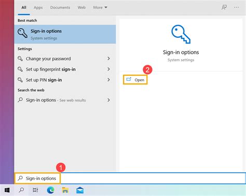Screen dimensions: 246x196
Task: Click the magnifier icon in search box
Action: pyautogui.click(x=20, y=178)
